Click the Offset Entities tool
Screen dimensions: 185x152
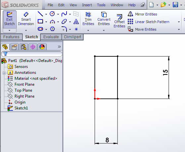click(119, 21)
